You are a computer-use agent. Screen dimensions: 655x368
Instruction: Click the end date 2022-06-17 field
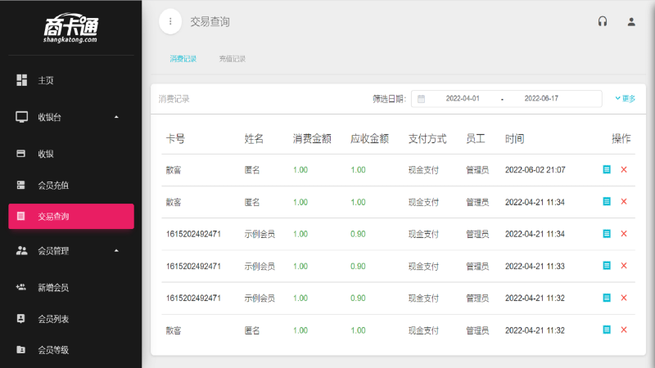click(541, 98)
